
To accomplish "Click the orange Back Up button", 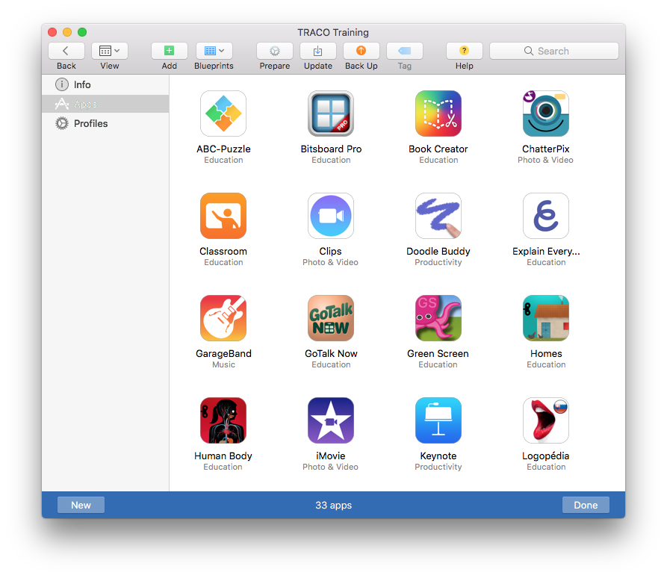I will click(x=362, y=51).
